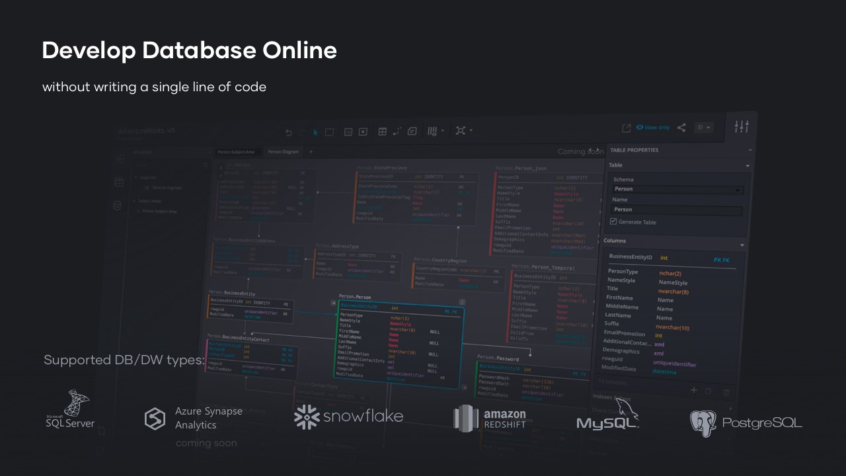This screenshot has height=476, width=846.
Task: Click the Person.Person table header
Action: pos(355,297)
